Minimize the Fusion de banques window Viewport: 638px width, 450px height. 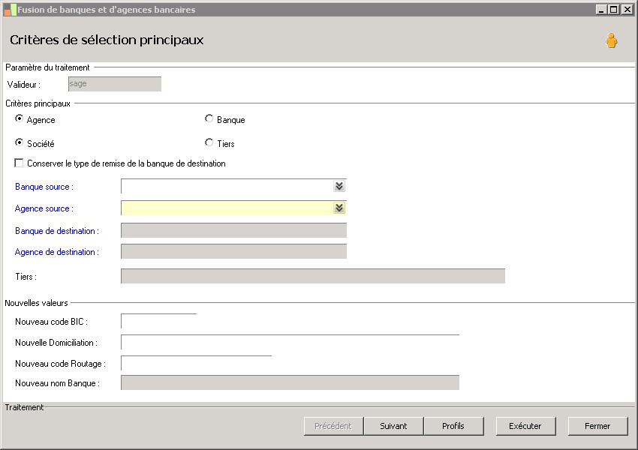tap(602, 10)
